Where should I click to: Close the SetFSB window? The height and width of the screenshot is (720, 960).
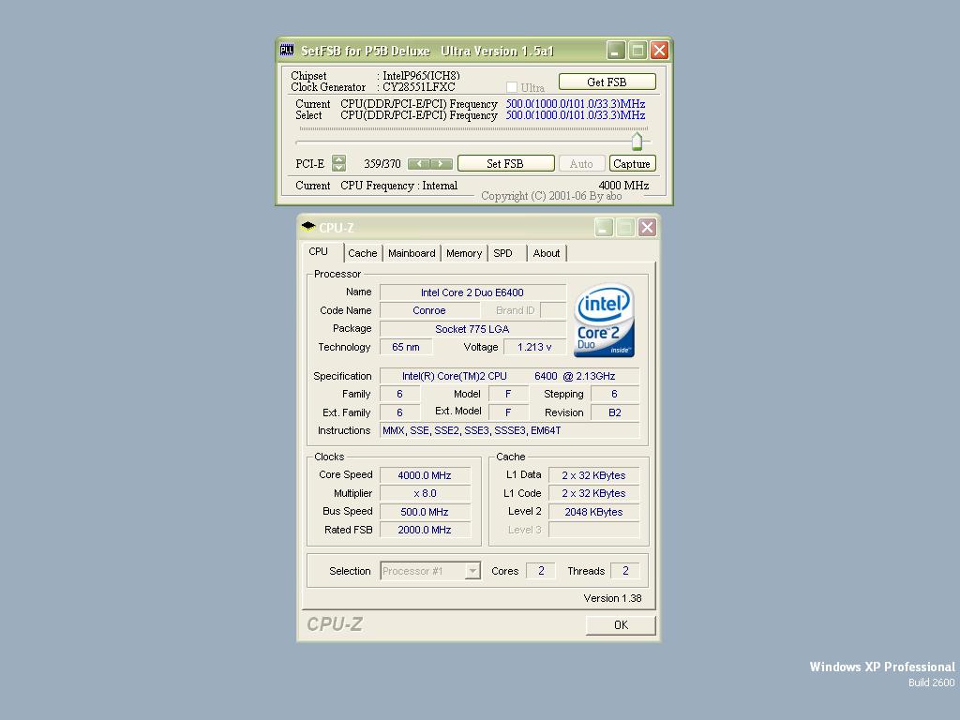click(x=659, y=51)
